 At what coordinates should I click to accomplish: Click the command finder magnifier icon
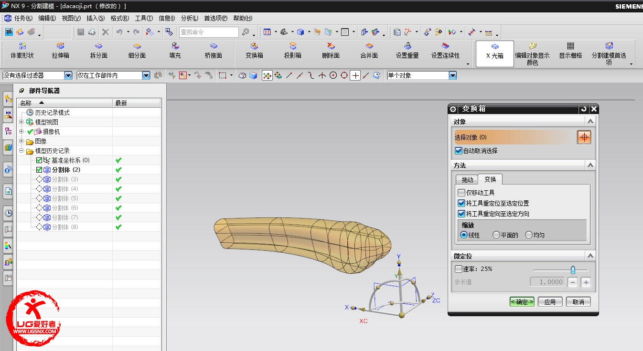(x=246, y=32)
